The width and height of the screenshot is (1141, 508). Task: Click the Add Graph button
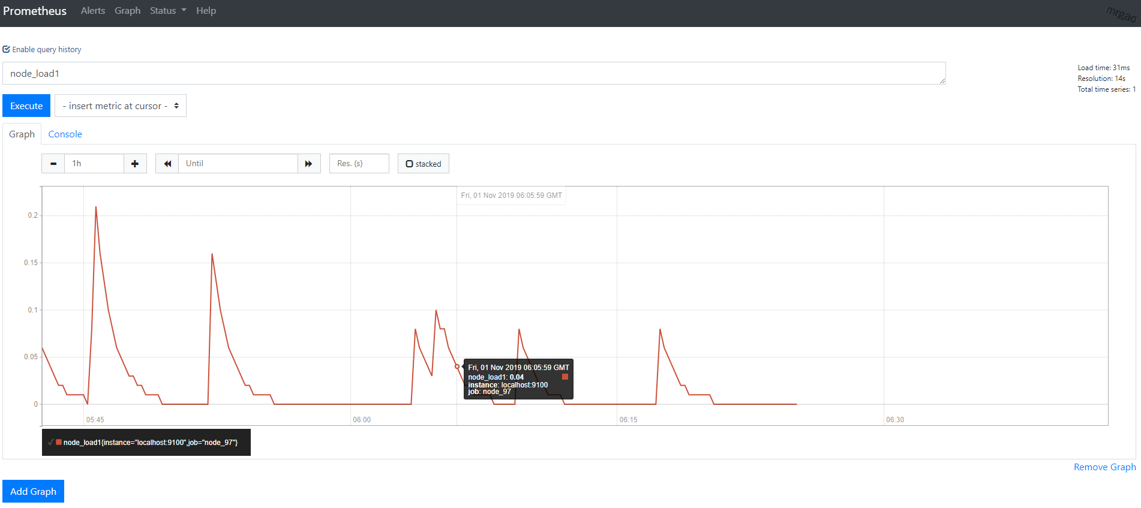[x=33, y=491]
